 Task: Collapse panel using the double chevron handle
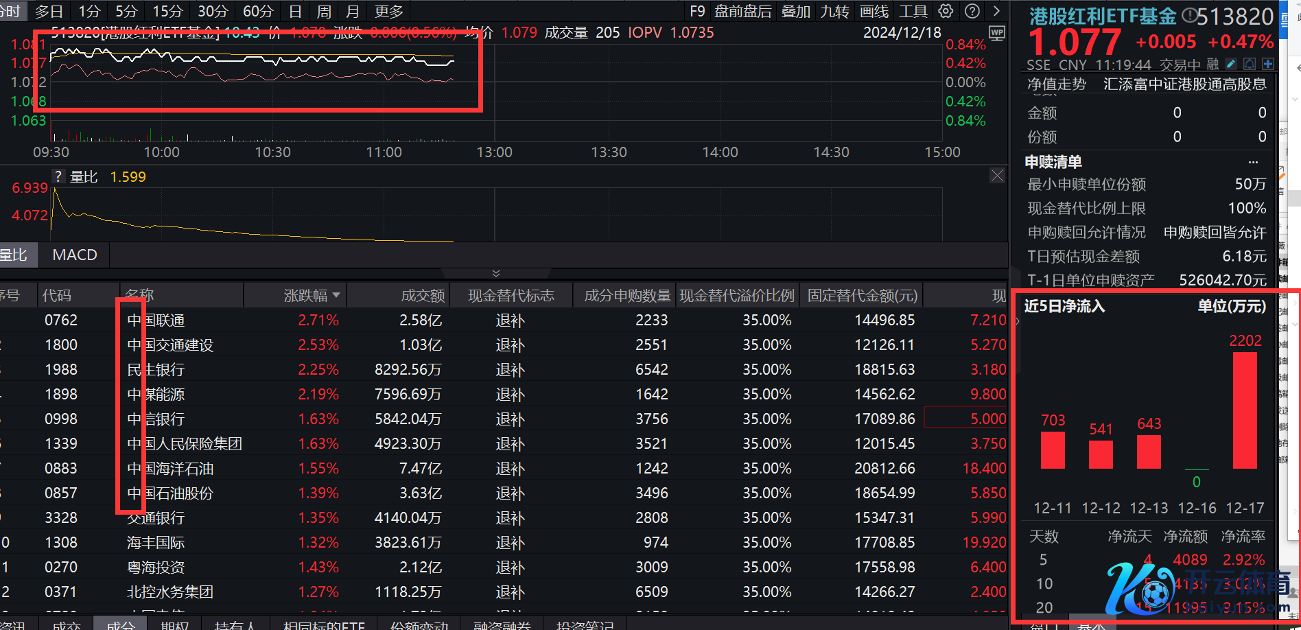coord(496,273)
